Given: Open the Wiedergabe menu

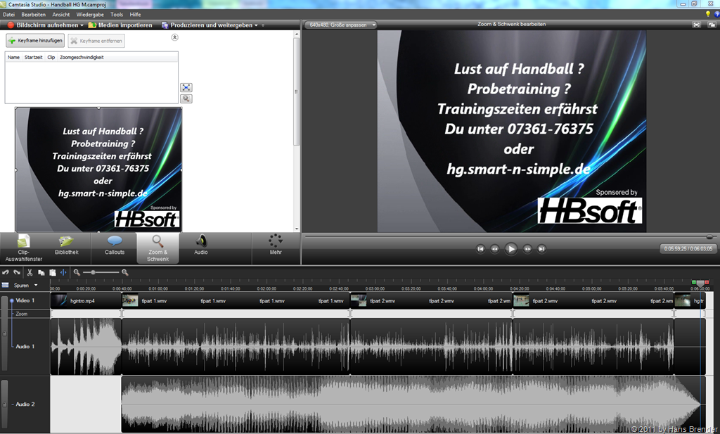Looking at the screenshot, I should (90, 14).
